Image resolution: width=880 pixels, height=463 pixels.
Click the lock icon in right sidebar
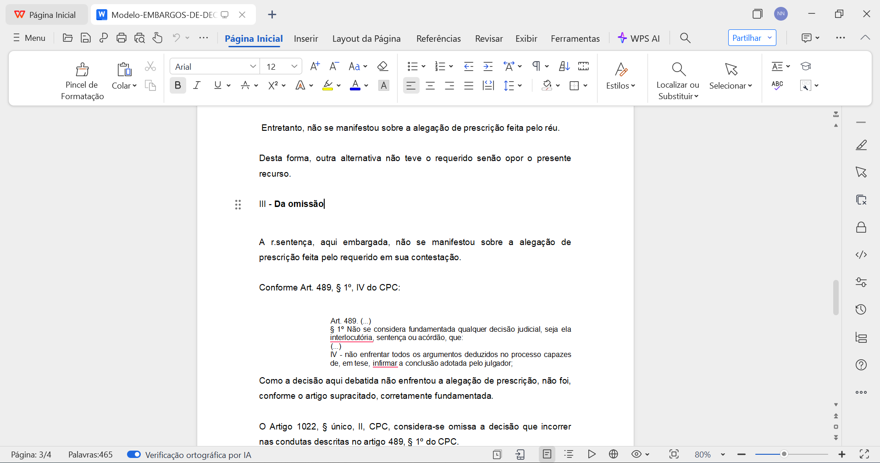pyautogui.click(x=861, y=227)
